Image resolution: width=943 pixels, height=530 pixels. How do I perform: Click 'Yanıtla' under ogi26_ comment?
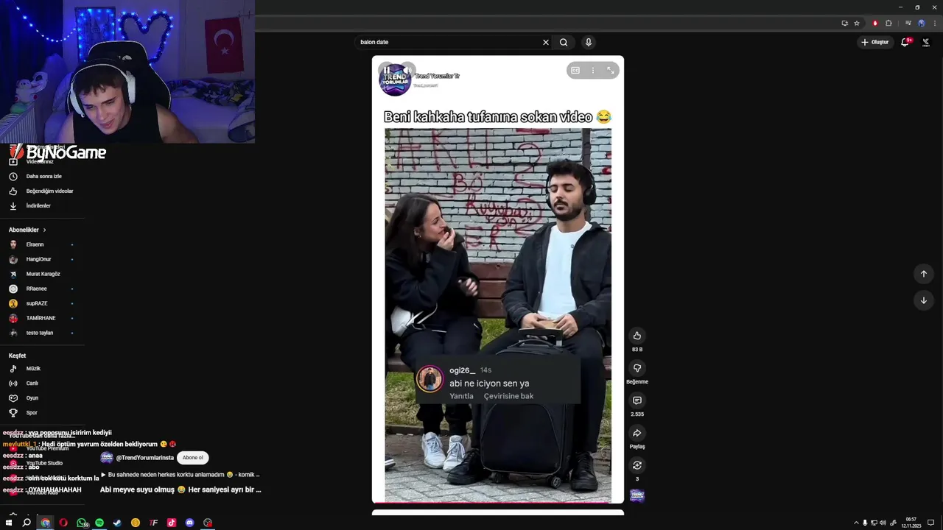click(x=461, y=396)
